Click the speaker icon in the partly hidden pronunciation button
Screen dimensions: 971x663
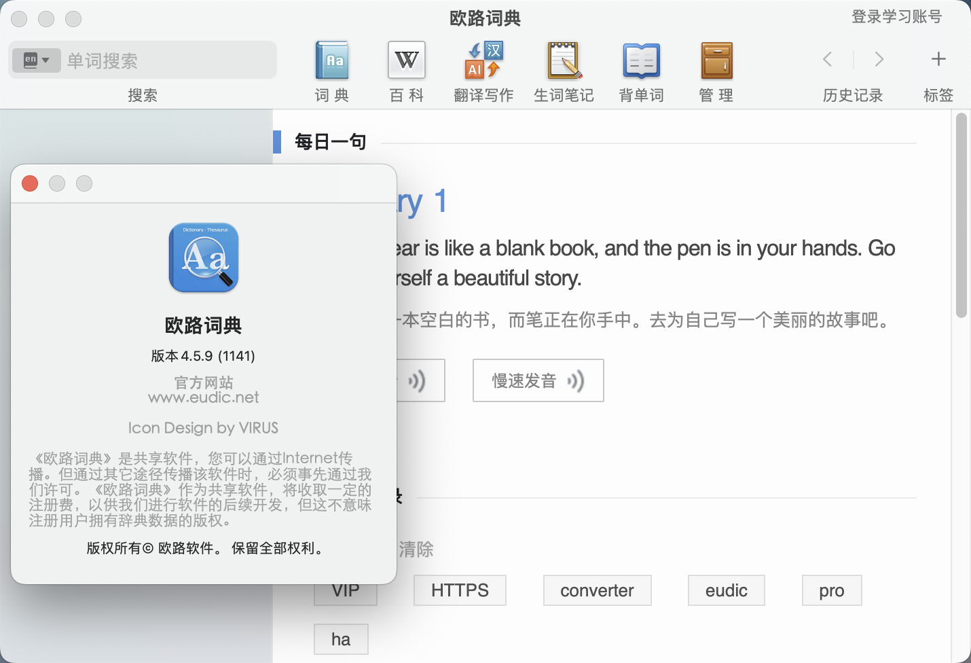point(416,381)
